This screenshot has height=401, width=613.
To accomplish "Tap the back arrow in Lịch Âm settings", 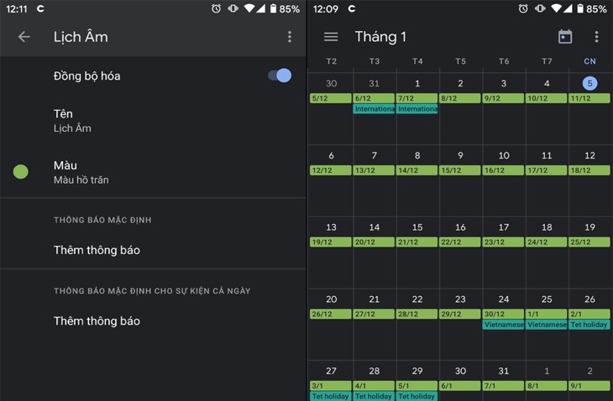I will click(x=24, y=37).
